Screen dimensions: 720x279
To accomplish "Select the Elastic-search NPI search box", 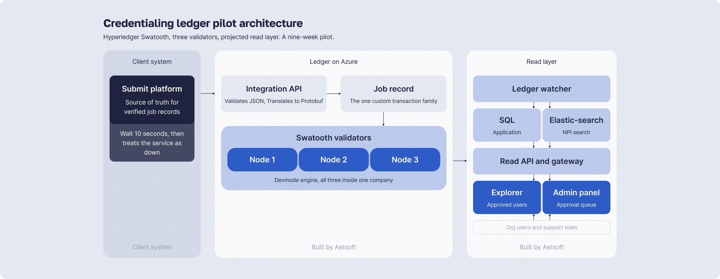I will click(x=576, y=125).
